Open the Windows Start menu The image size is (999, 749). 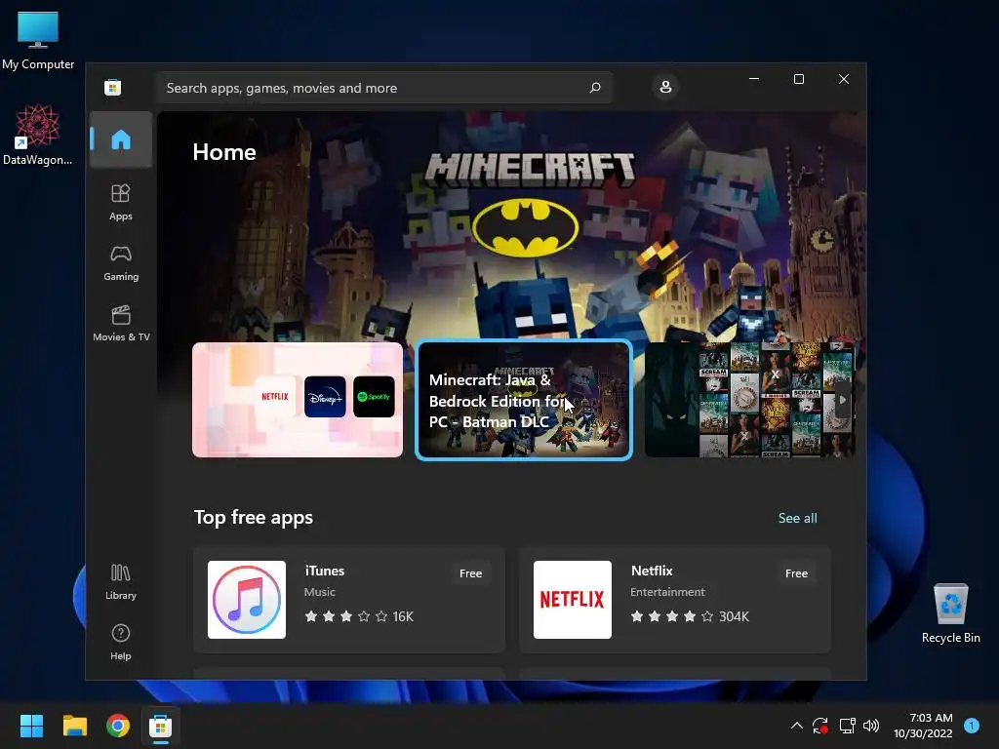point(31,726)
